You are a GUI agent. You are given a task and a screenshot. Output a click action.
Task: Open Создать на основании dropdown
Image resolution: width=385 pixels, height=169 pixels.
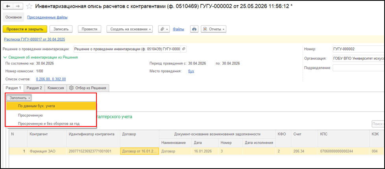130,29
